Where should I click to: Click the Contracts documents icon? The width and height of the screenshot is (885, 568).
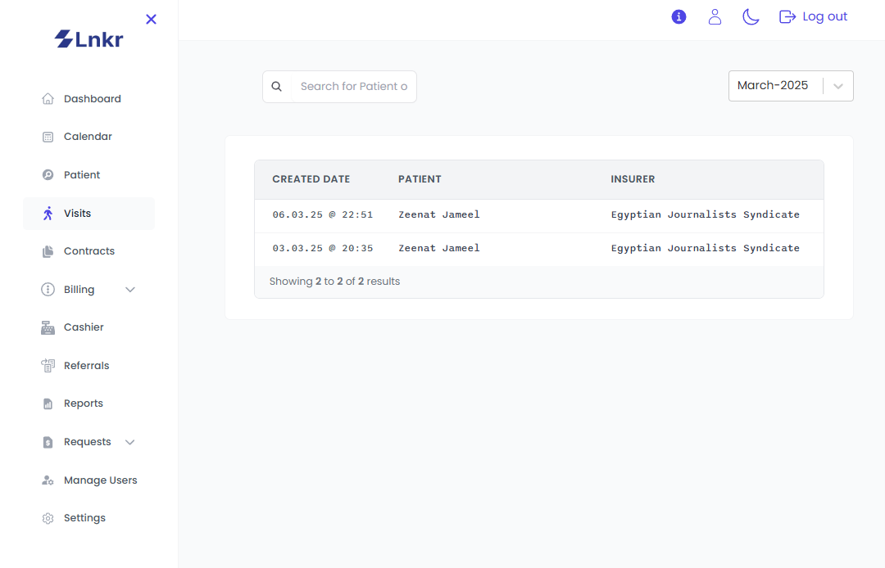[48, 251]
